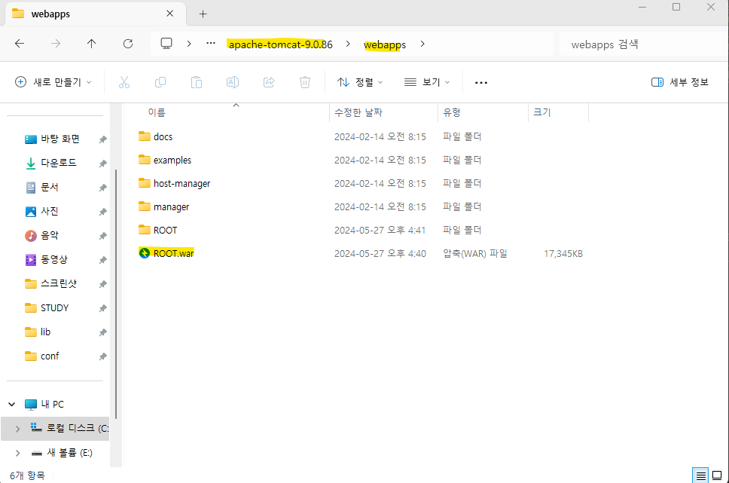Viewport: 729px width, 483px height.
Task: Add a new tab with plus button
Action: tap(203, 14)
